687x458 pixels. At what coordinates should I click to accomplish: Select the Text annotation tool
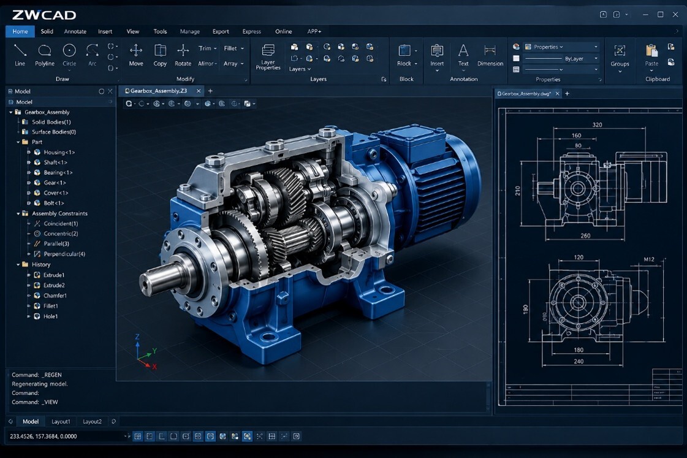tap(463, 55)
